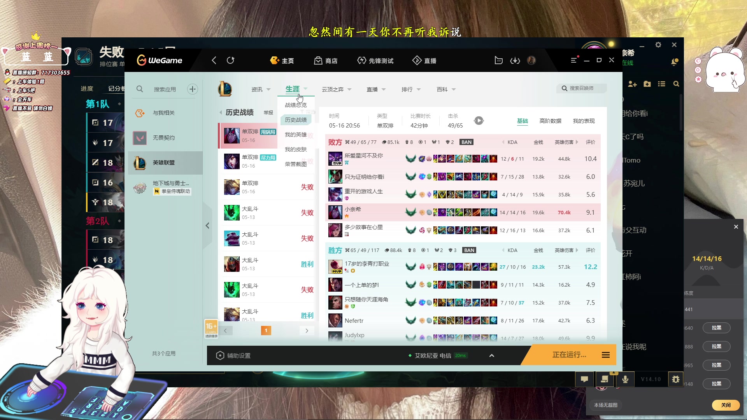747x420 pixels.
Task: Switch to the 我的表现 tab
Action: [x=584, y=121]
